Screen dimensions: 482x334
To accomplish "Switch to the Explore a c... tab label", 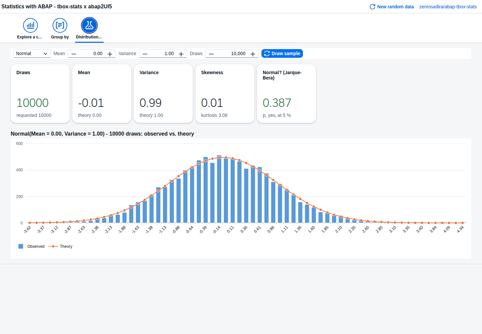I will coord(29,37).
